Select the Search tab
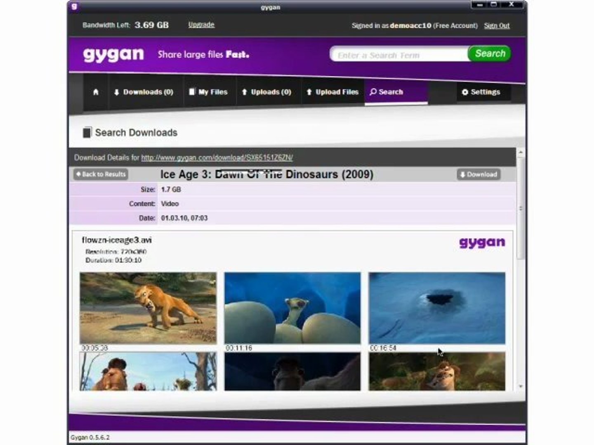 coord(396,92)
